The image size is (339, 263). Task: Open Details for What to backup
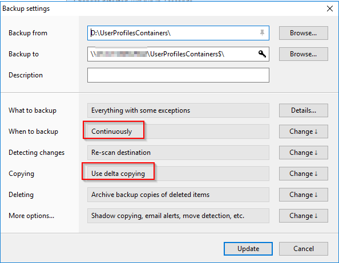coord(303,110)
